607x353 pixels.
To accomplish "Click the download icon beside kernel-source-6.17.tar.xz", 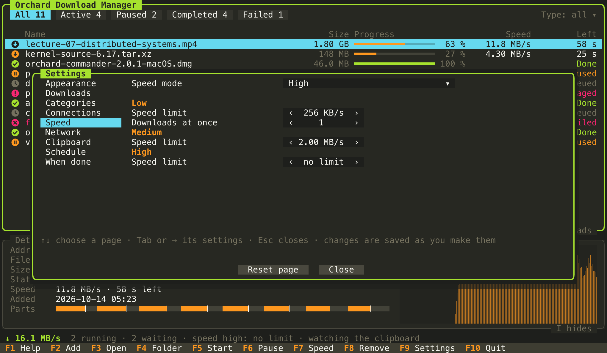I will (x=15, y=54).
